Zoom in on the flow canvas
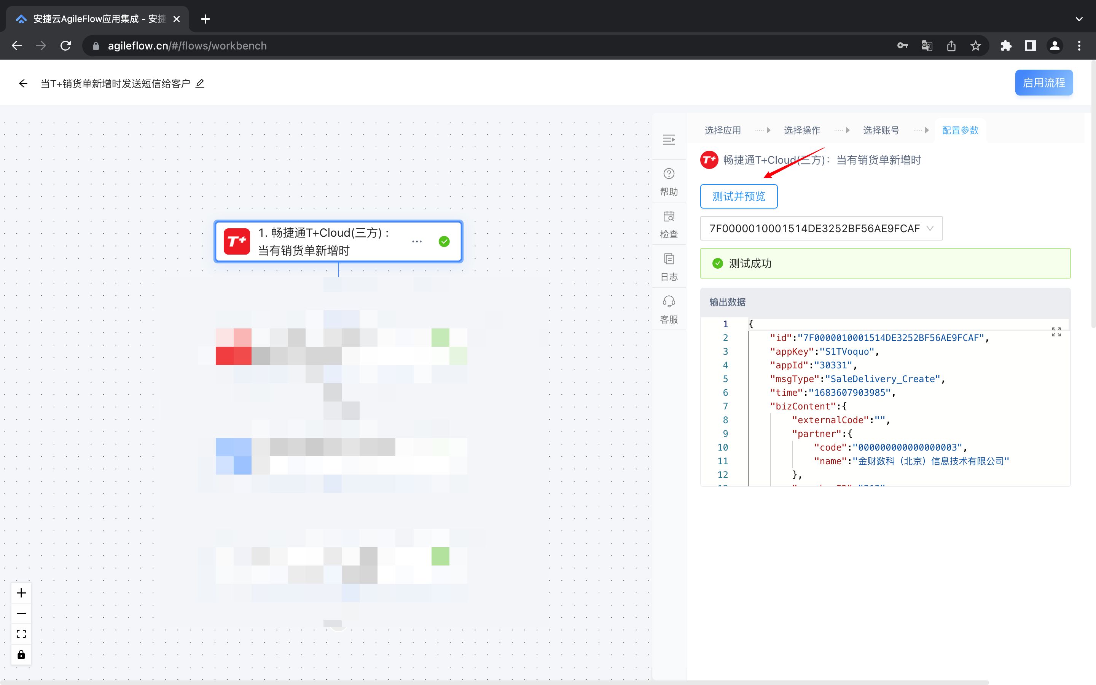 21,593
